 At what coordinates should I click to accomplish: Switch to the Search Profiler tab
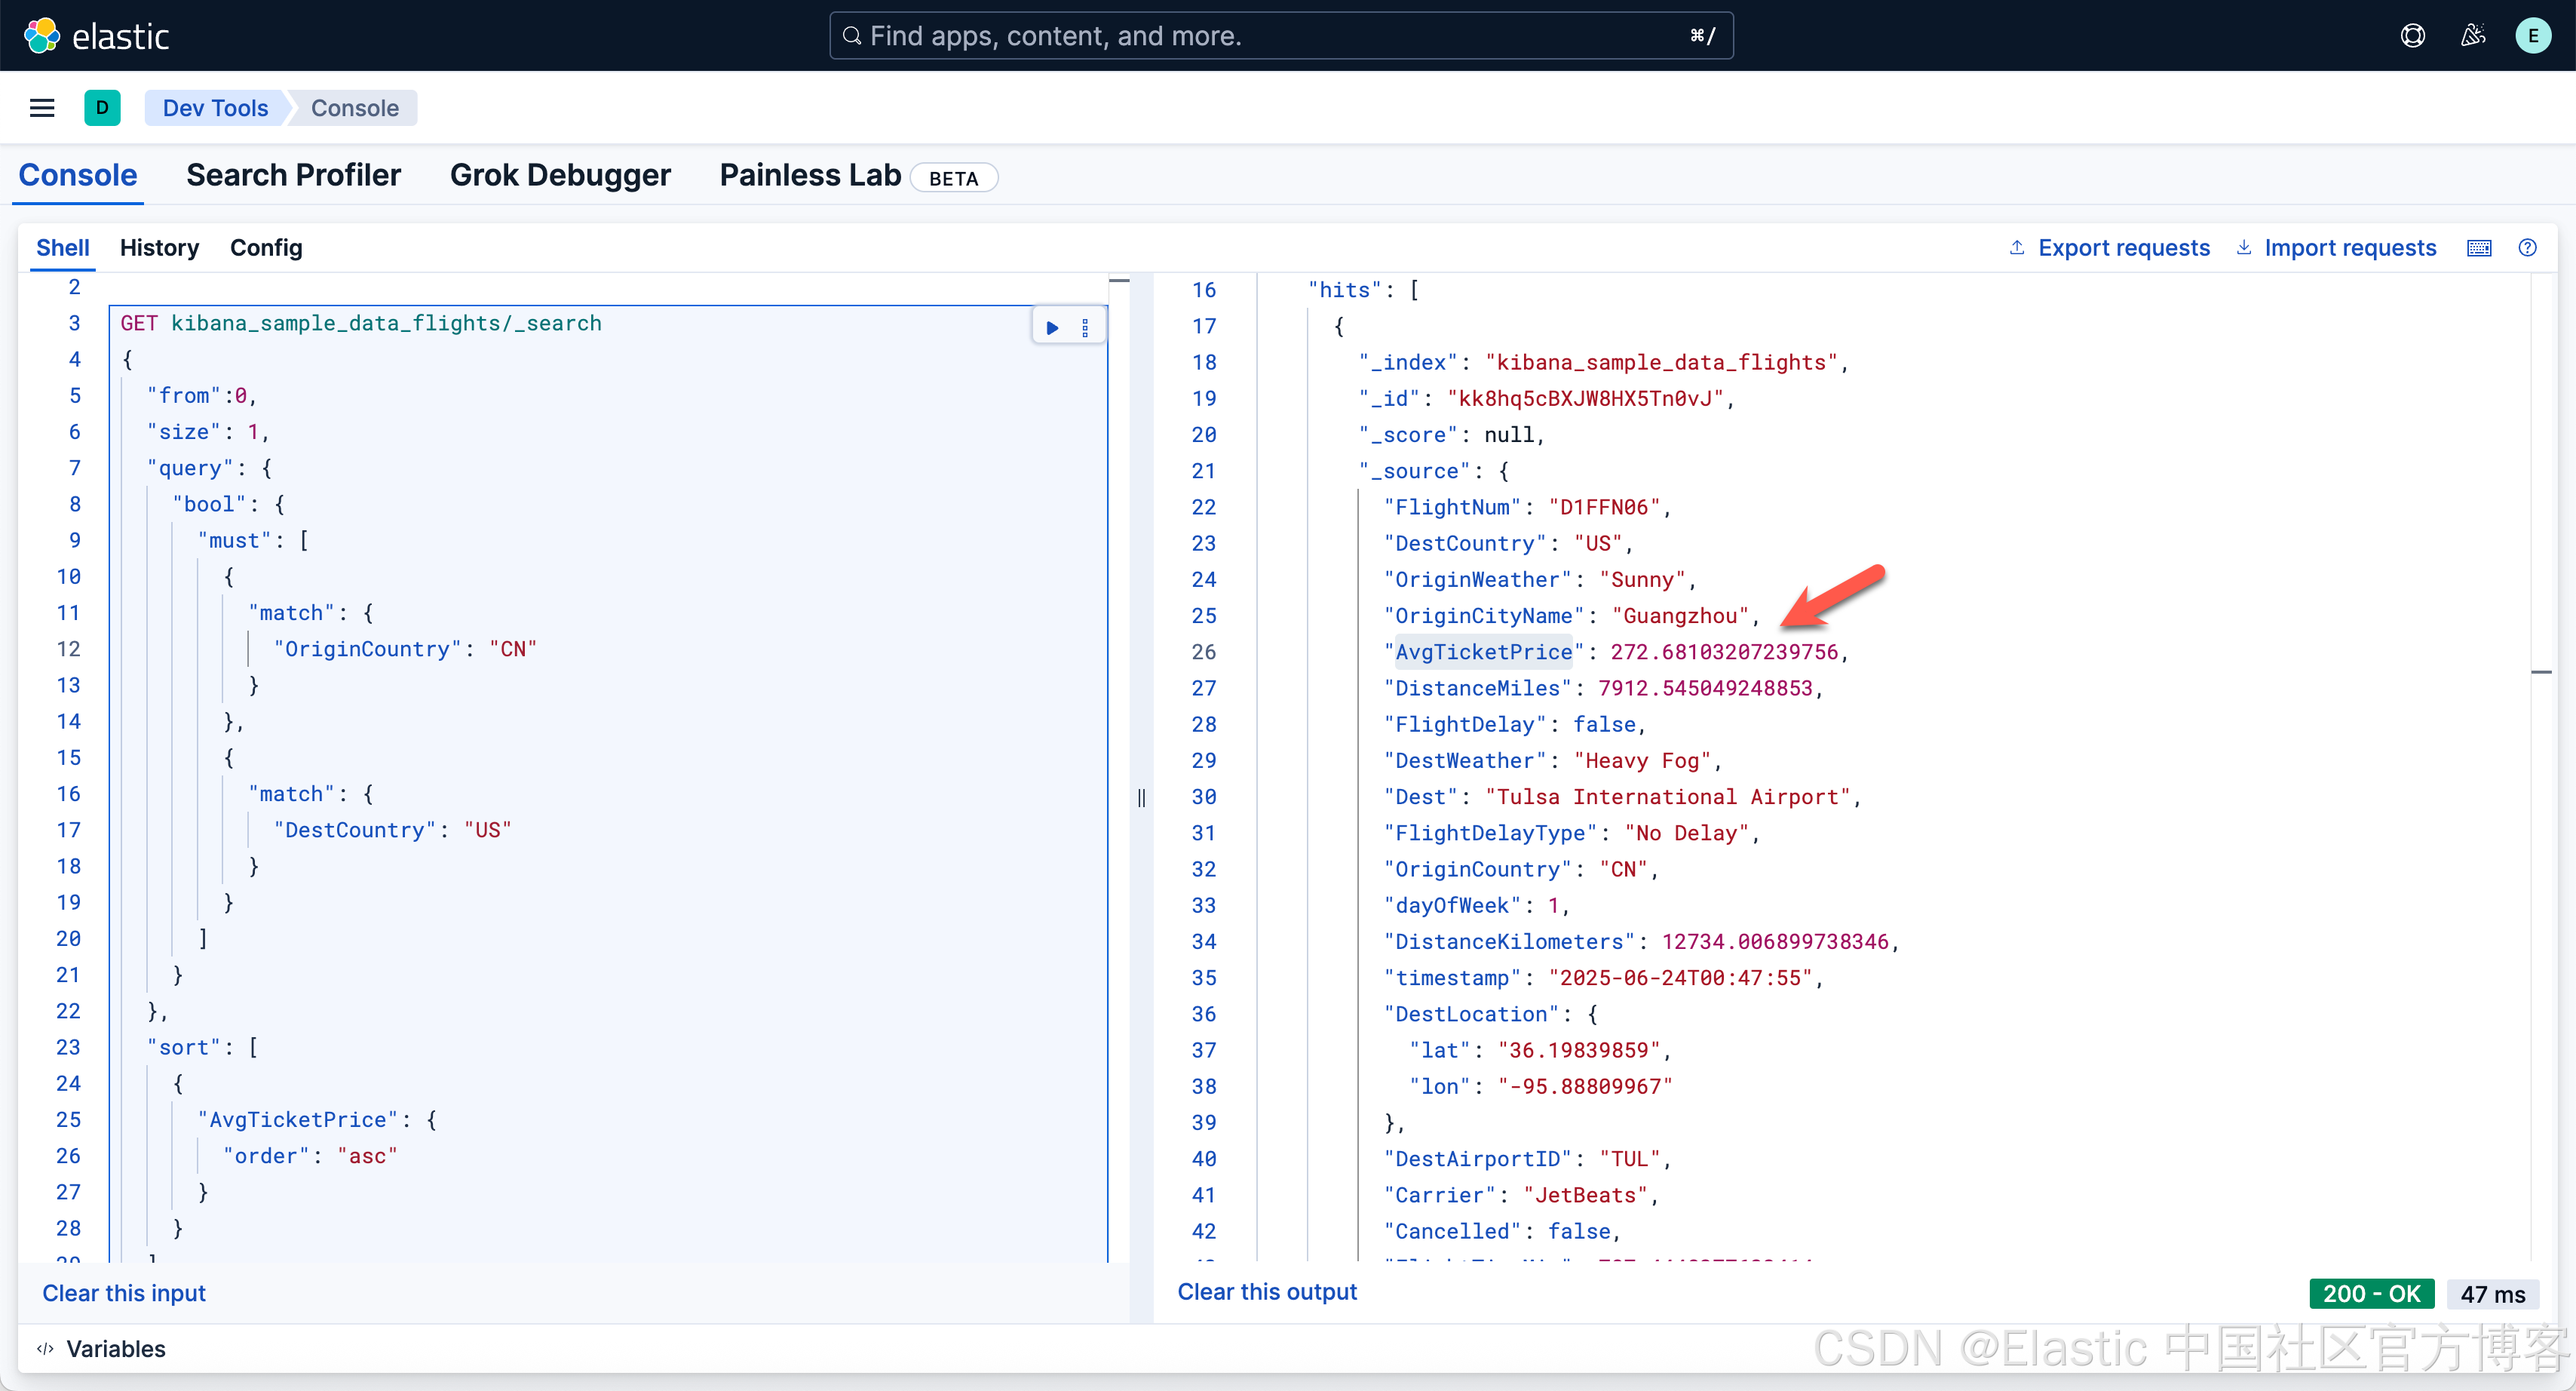point(293,175)
